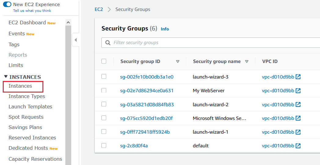Select the checkbox for launch-wizard-3
The width and height of the screenshot is (320, 165).
(x=104, y=76)
